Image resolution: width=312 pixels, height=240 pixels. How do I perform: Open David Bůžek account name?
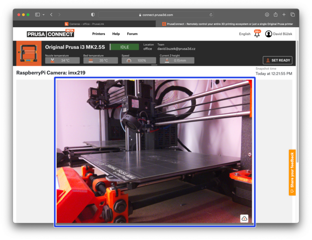pyautogui.click(x=282, y=34)
